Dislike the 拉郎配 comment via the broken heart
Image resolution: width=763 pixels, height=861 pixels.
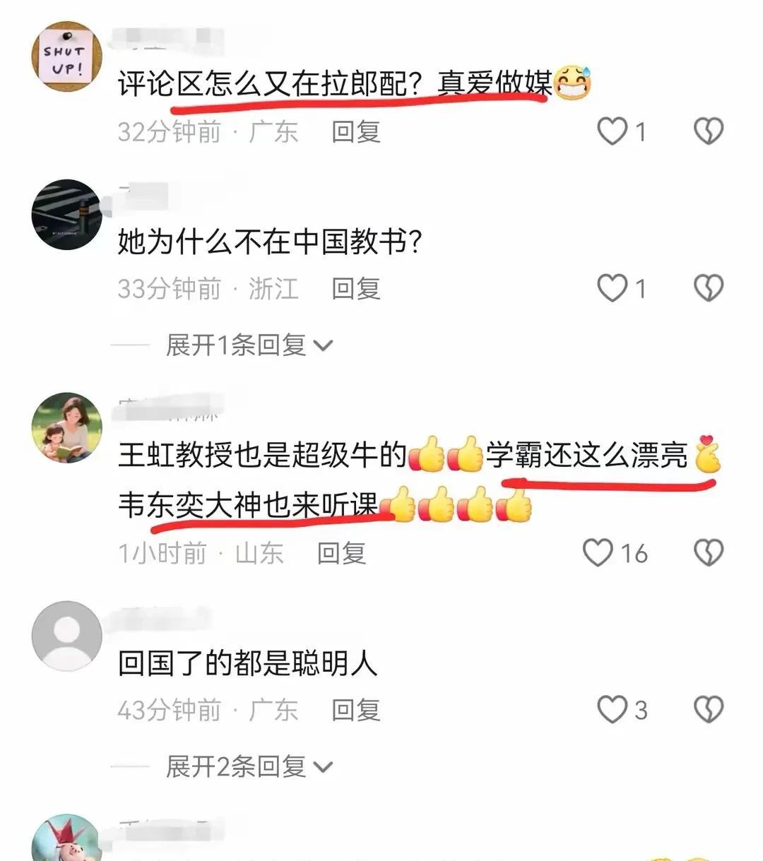pos(709,131)
